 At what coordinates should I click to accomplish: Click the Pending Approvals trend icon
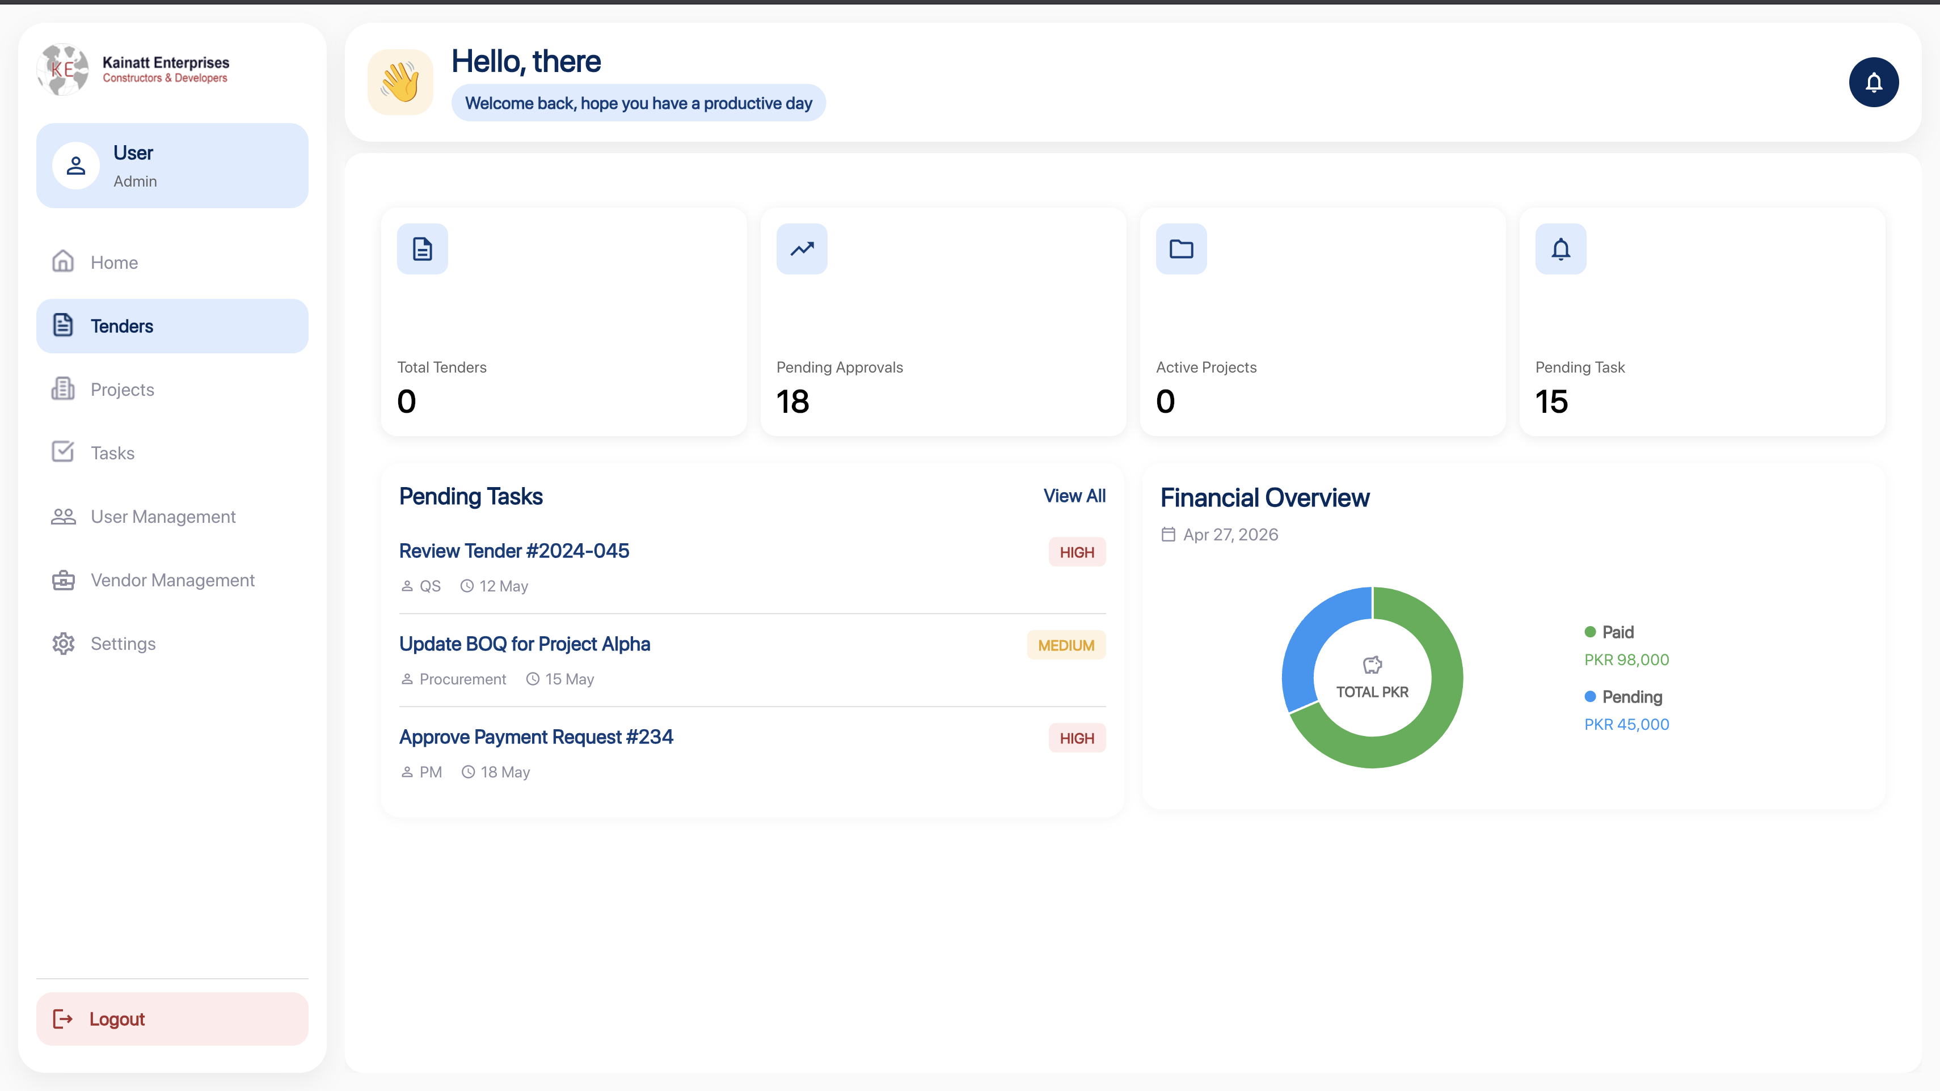click(802, 248)
